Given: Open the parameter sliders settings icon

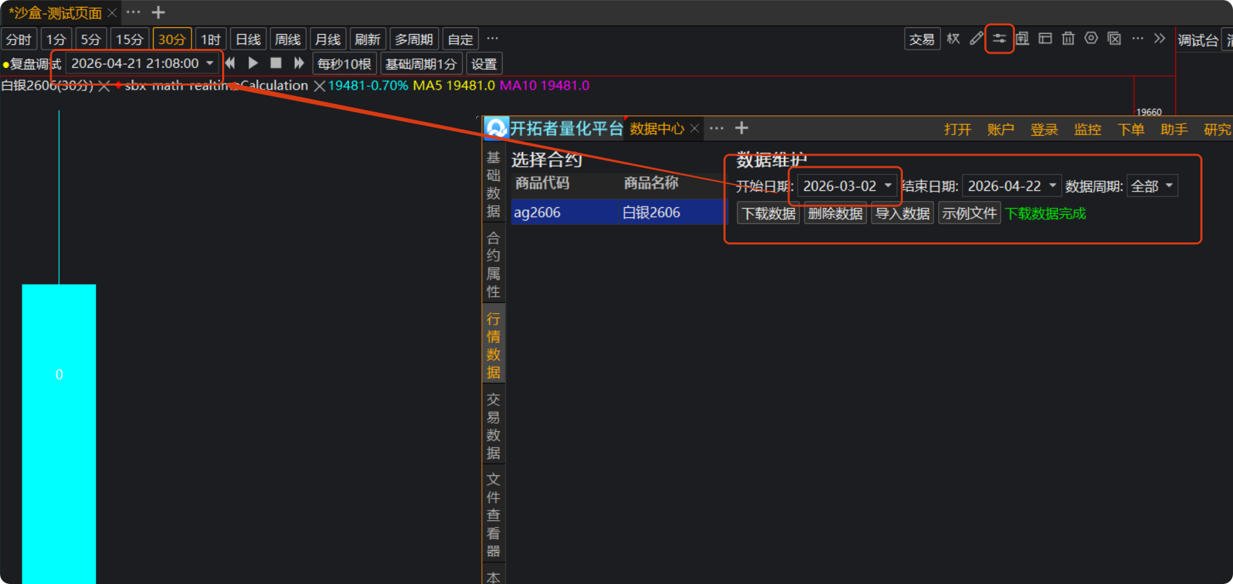Looking at the screenshot, I should (x=999, y=39).
